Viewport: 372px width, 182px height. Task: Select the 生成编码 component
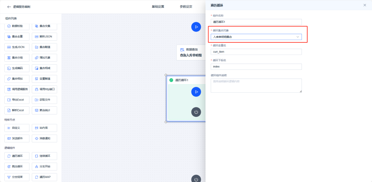17,68
